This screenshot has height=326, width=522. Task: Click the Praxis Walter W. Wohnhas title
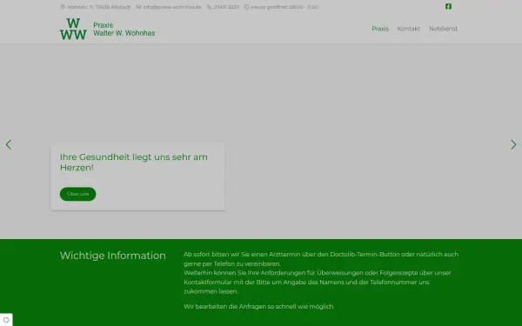click(x=124, y=29)
